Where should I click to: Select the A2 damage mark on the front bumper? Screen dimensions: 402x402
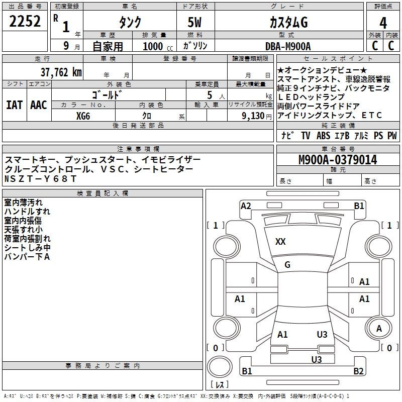point(246,206)
